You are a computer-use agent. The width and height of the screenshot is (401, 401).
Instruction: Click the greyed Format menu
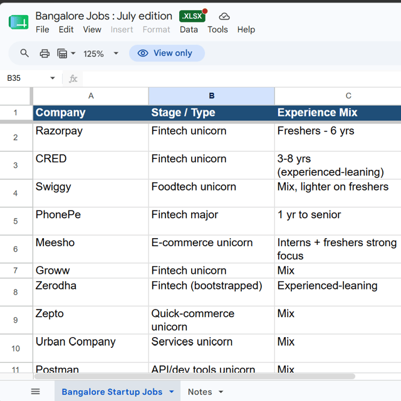point(156,29)
